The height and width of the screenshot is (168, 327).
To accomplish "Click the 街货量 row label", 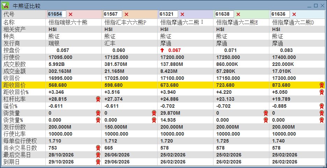I will coord(12,113).
